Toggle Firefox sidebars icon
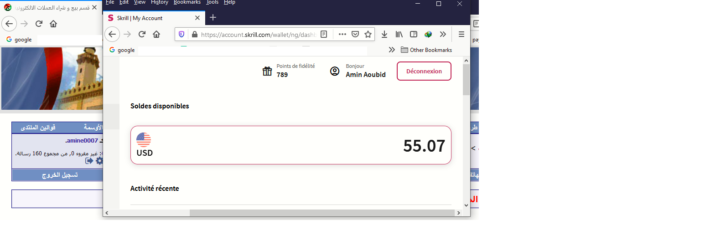This screenshot has width=726, height=225. click(x=414, y=34)
